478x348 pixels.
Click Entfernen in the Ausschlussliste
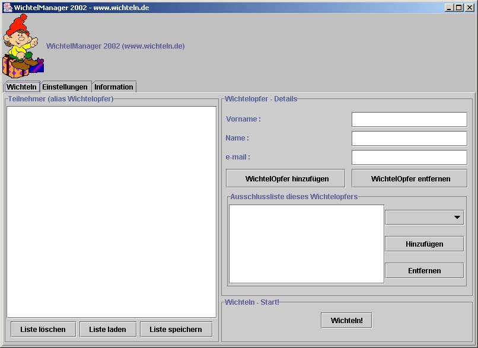click(425, 270)
